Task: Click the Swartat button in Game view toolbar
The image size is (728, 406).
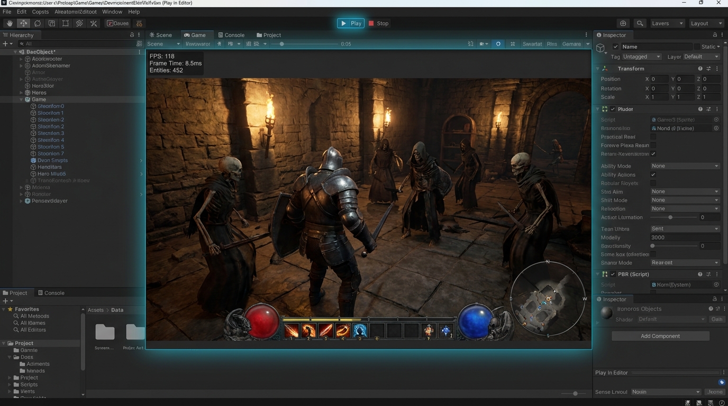Action: click(532, 44)
